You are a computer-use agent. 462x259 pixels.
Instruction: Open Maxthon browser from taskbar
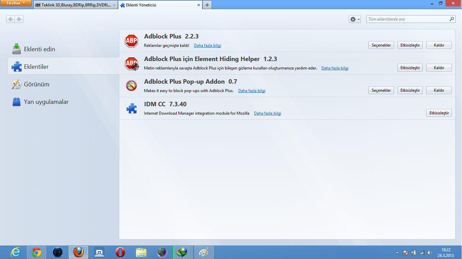99,252
